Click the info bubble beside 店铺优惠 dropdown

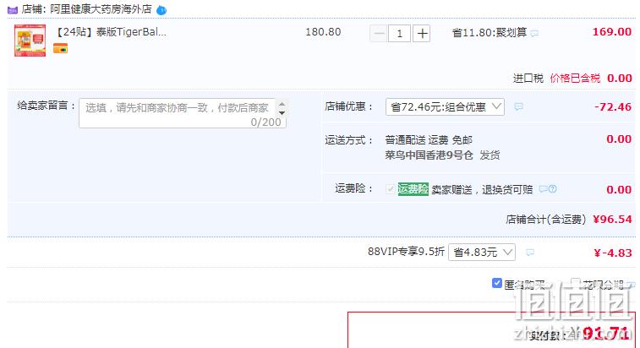518,107
